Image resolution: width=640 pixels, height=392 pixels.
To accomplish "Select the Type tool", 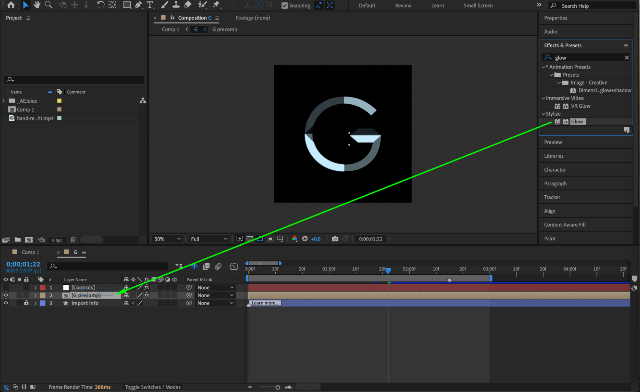I will point(150,5).
